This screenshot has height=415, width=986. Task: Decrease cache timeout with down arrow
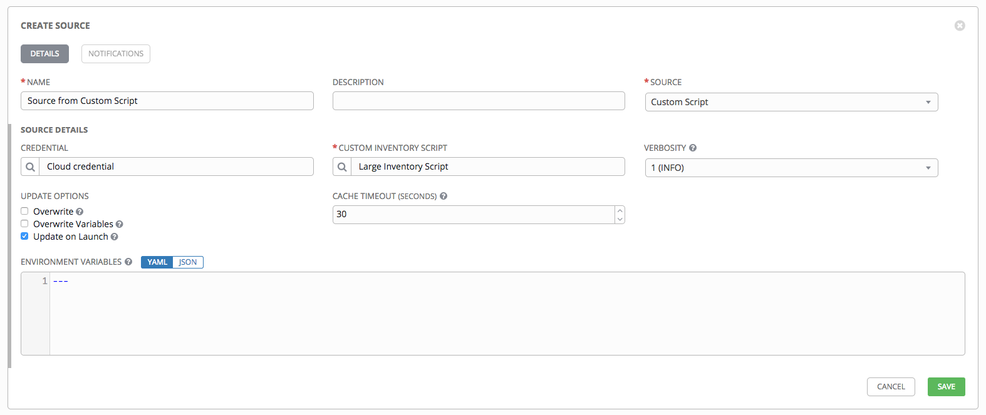coord(620,219)
